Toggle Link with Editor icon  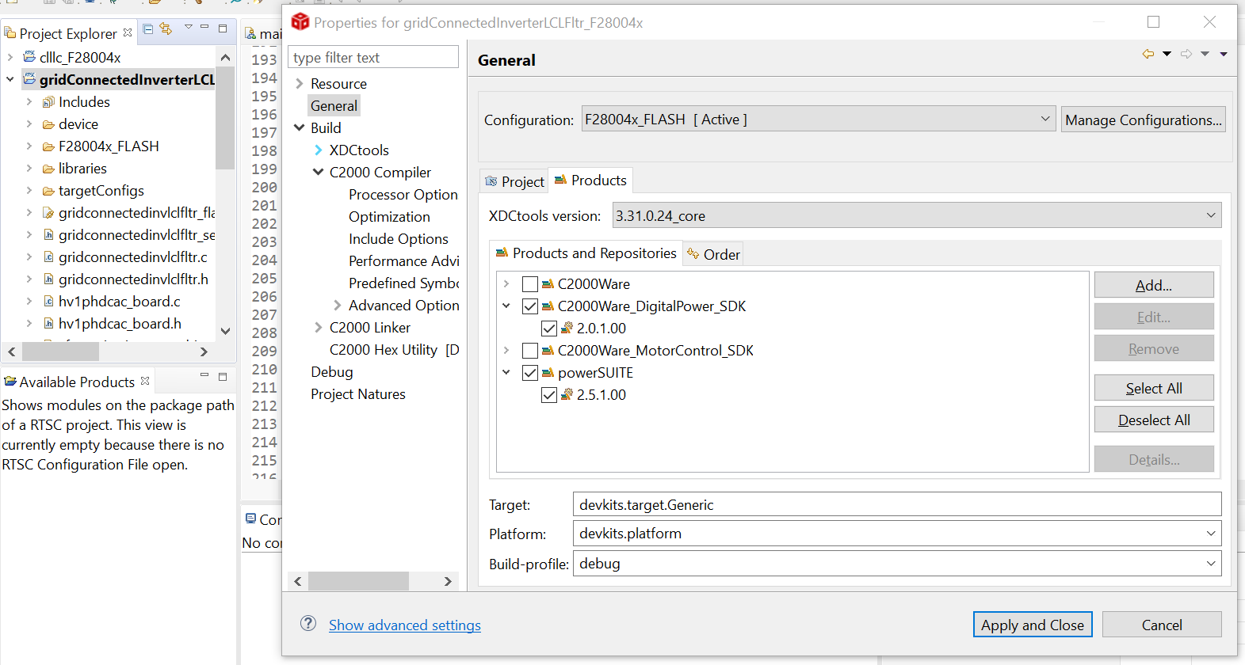[166, 29]
